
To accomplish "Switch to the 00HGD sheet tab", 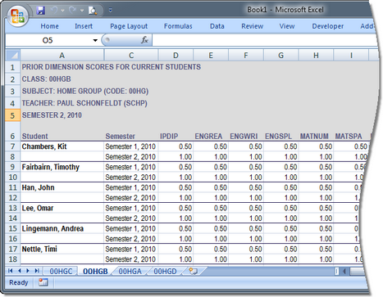I will pyautogui.click(x=165, y=272).
